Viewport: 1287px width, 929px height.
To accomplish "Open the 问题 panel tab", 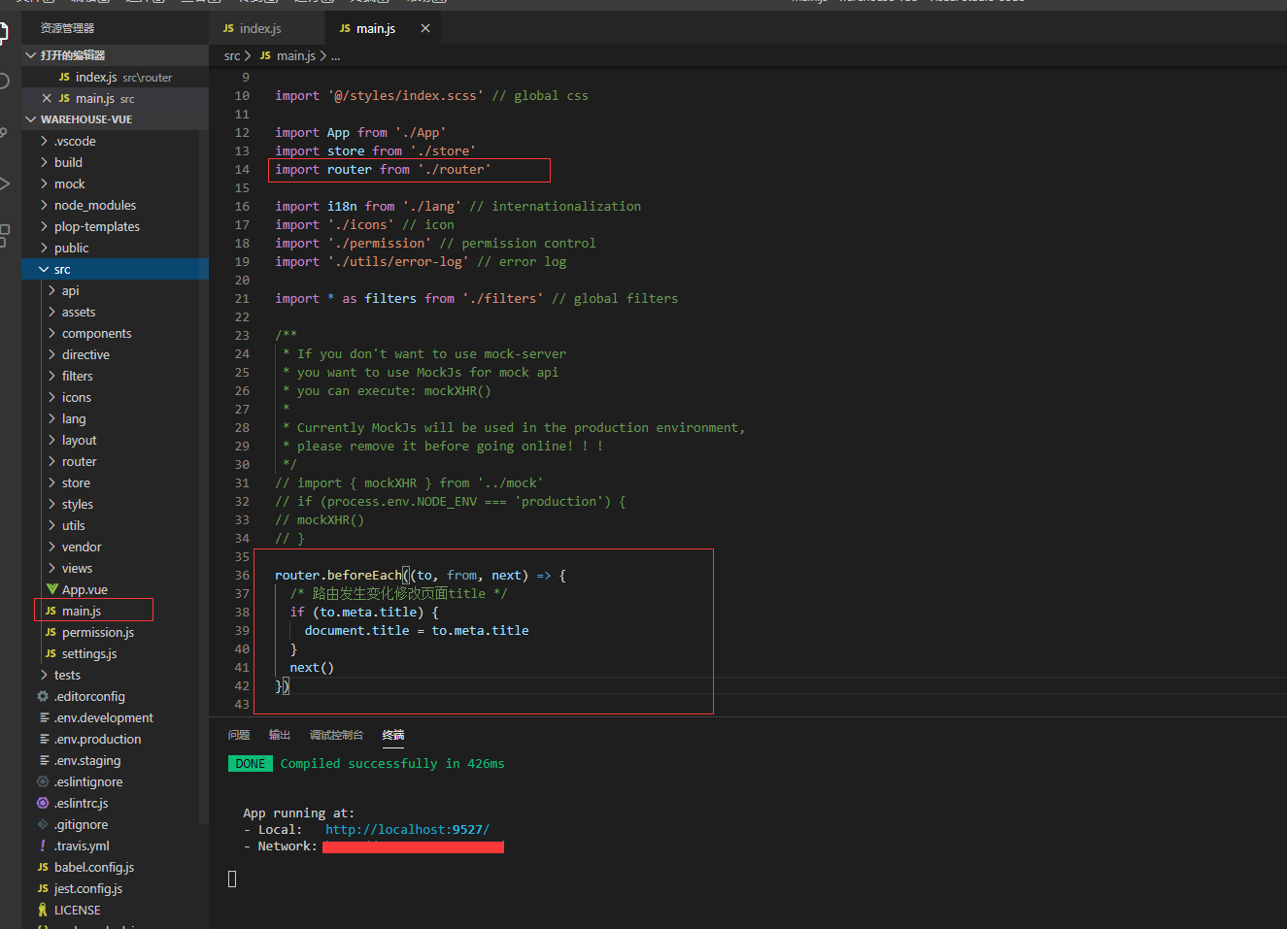I will click(239, 735).
